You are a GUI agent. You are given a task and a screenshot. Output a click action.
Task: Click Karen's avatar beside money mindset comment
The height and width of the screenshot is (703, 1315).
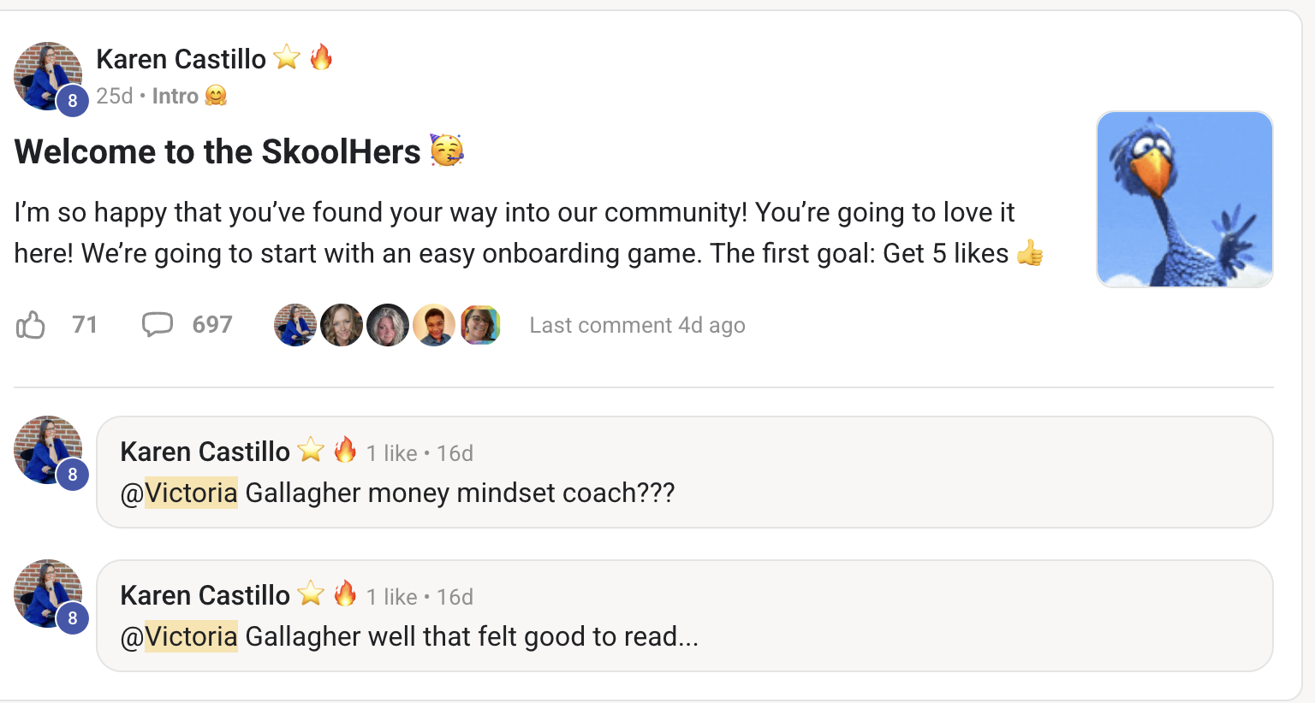[x=48, y=450]
